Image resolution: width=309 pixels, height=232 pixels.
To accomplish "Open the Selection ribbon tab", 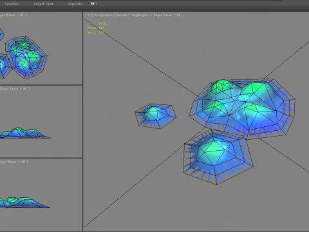I will coord(12,4).
